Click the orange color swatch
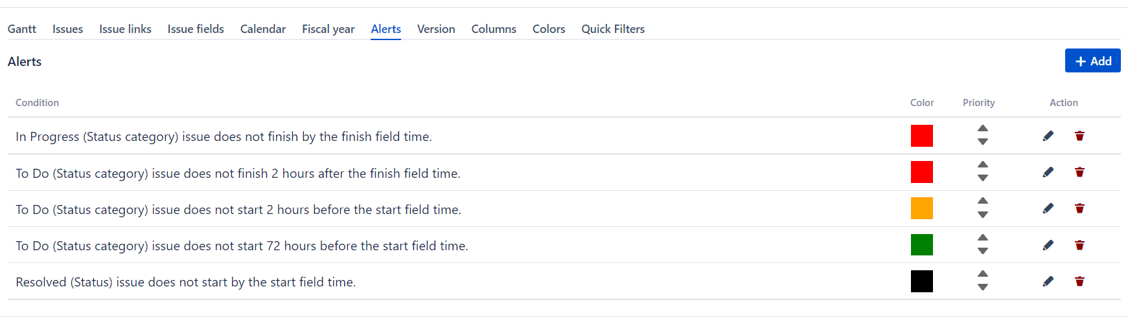1128x322 pixels. coord(921,208)
